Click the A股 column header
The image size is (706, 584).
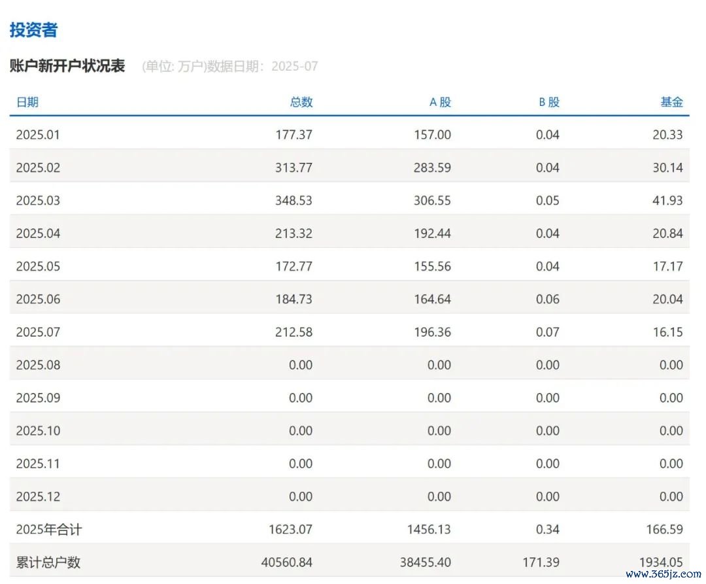[439, 102]
